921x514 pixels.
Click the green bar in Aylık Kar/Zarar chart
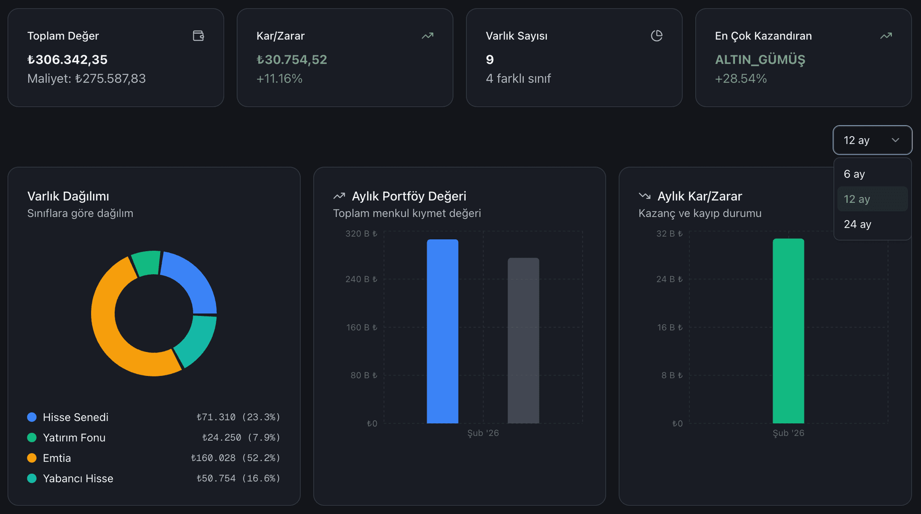coord(788,331)
